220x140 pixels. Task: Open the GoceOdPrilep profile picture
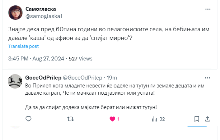(15, 81)
